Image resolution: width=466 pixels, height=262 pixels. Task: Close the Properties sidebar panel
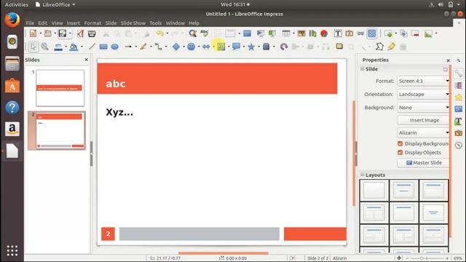pyautogui.click(x=449, y=60)
